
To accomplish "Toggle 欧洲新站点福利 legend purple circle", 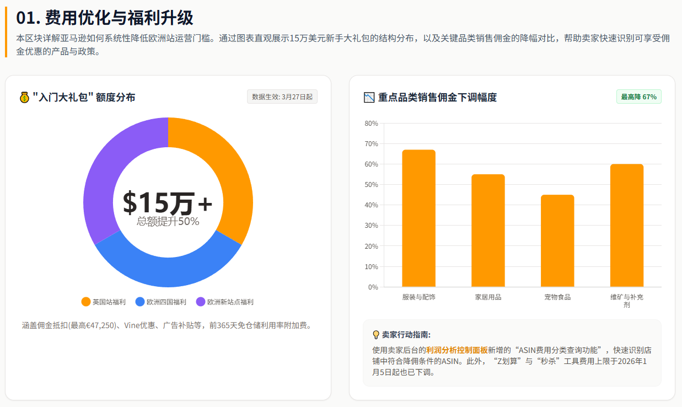I will (201, 302).
